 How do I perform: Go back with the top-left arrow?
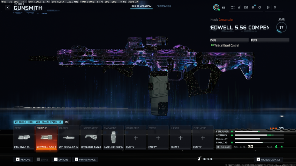8,8
